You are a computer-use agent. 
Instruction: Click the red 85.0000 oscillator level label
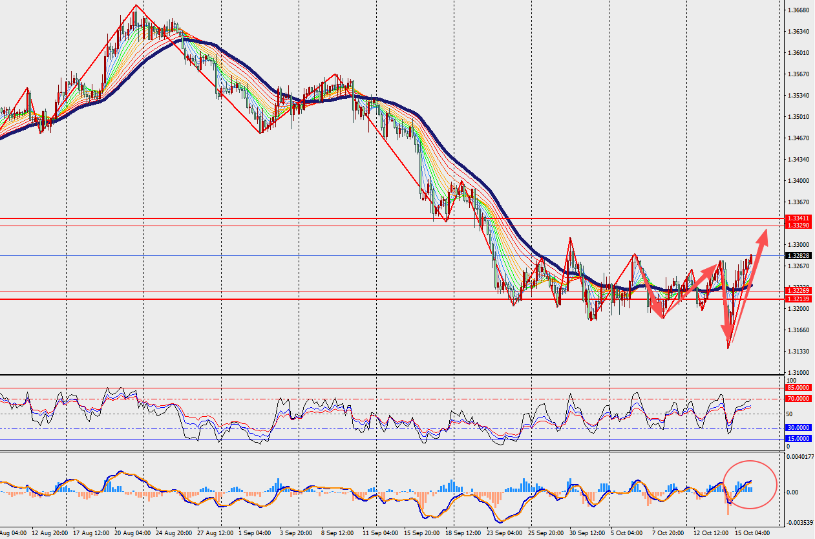[x=798, y=388]
